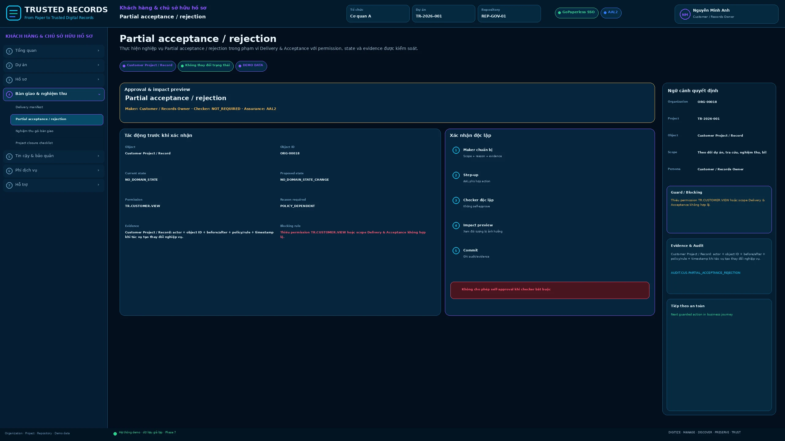Expand the Tổng quan chevron

[98, 51]
